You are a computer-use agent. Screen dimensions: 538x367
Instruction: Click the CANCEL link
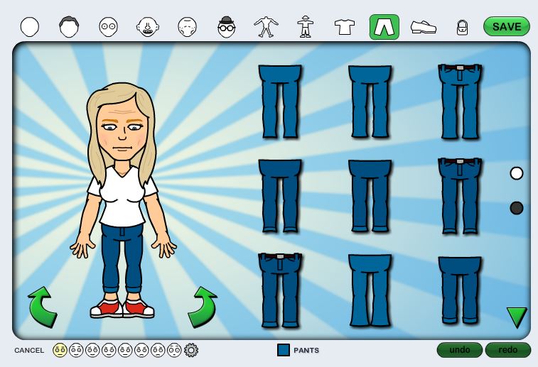[29, 350]
